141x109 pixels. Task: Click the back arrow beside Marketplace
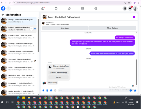[3, 15]
